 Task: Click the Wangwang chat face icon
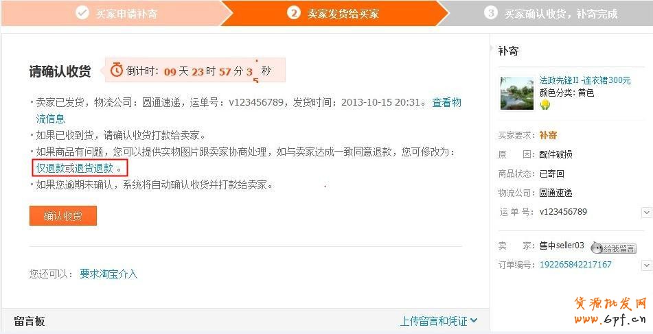(597, 248)
